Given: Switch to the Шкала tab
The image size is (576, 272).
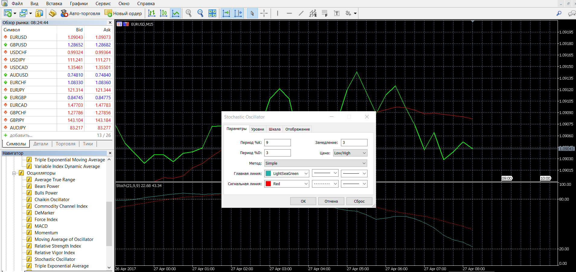Looking at the screenshot, I should coord(275,129).
